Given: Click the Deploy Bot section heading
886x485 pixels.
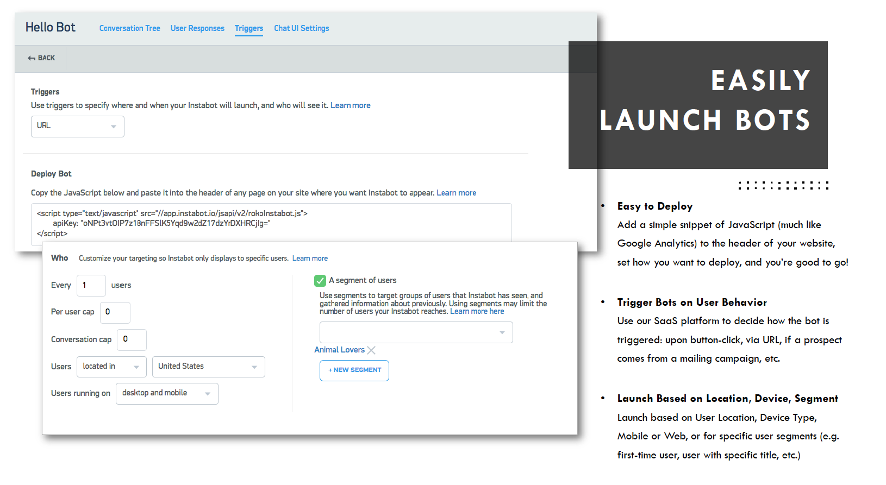Looking at the screenshot, I should (51, 174).
